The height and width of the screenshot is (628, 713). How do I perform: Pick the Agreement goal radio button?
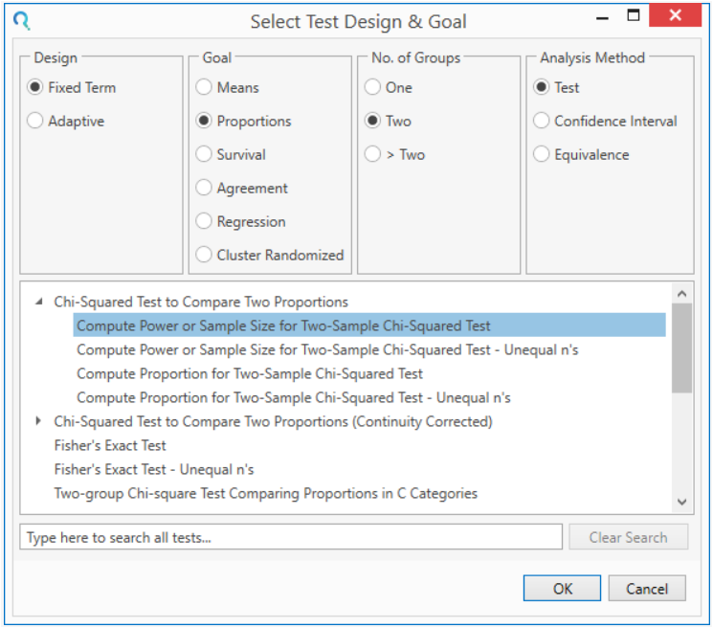(x=204, y=188)
